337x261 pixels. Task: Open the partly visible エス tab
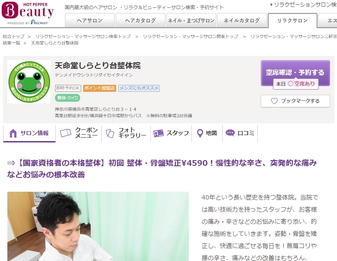[328, 20]
